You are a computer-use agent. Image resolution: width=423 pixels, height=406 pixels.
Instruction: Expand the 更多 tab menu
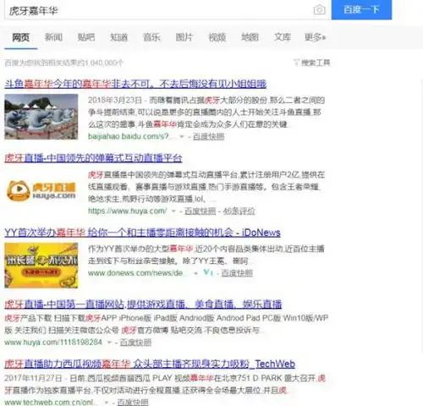(315, 37)
